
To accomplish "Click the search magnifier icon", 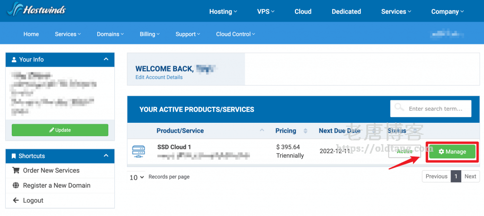I will click(x=399, y=108).
